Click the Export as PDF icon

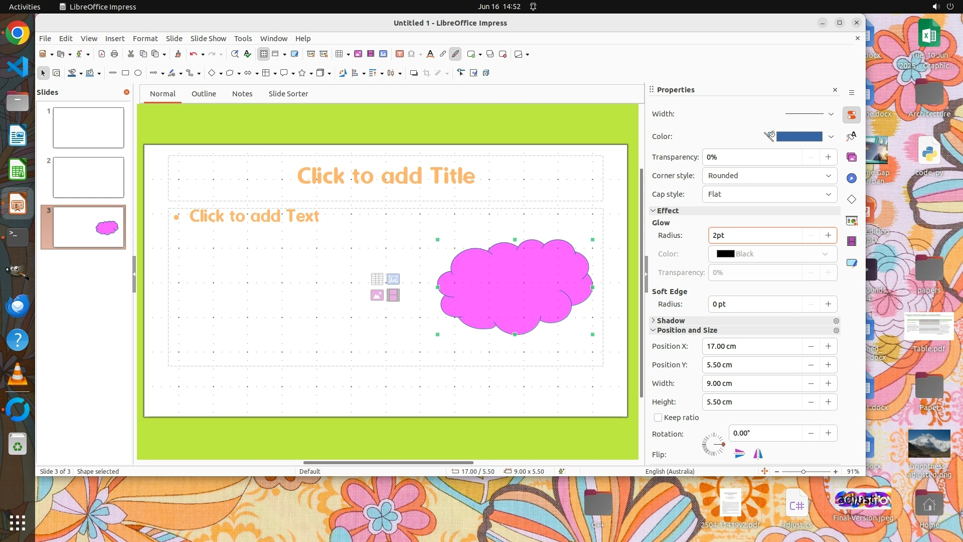[102, 54]
